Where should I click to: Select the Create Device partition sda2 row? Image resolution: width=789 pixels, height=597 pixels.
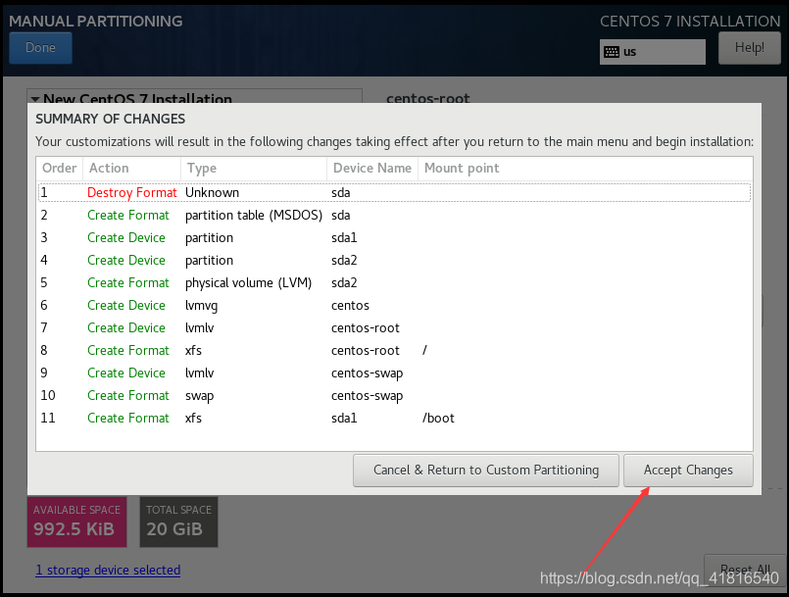click(394, 260)
